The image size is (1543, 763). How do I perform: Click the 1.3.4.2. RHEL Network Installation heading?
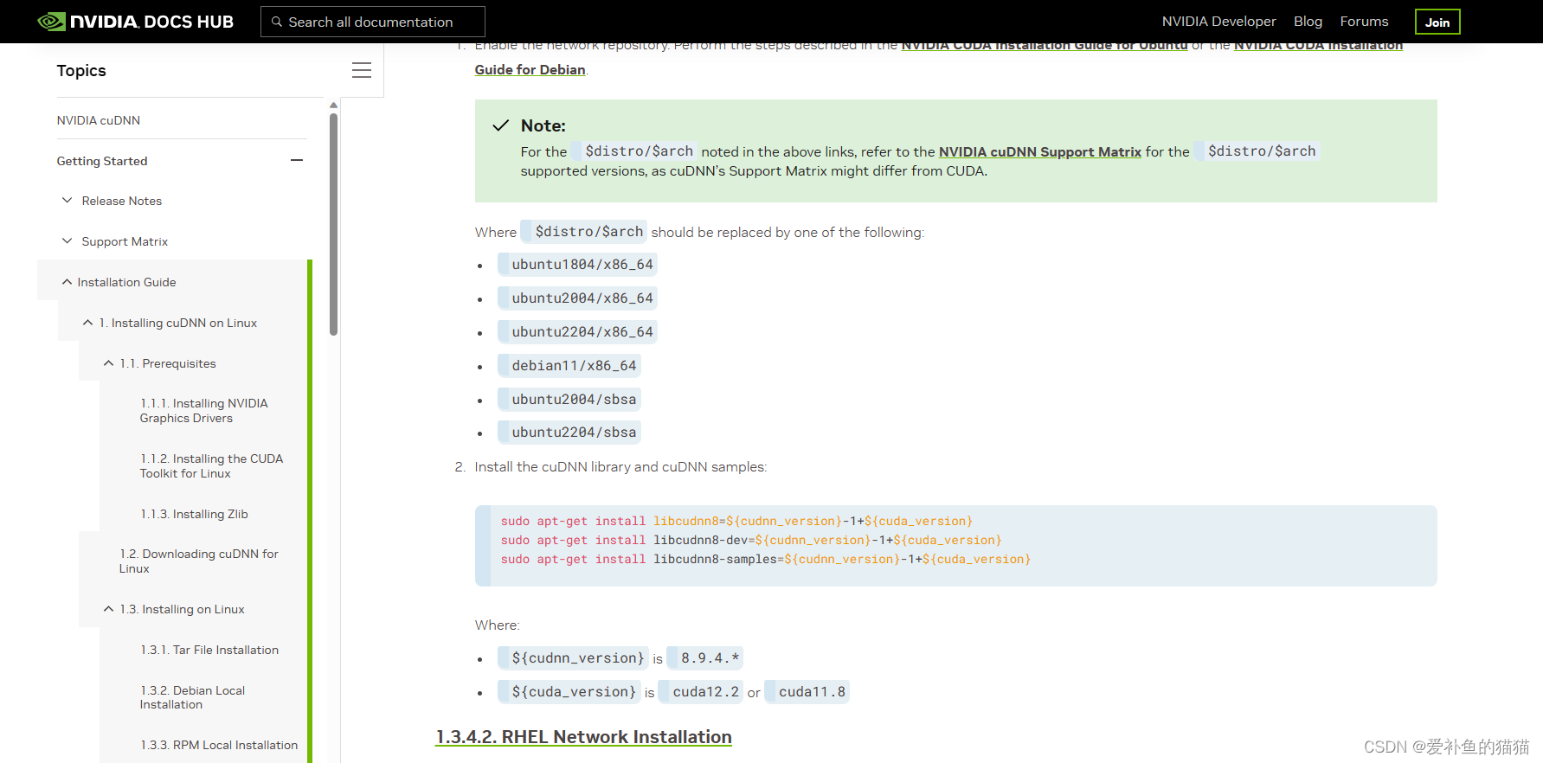click(x=583, y=736)
